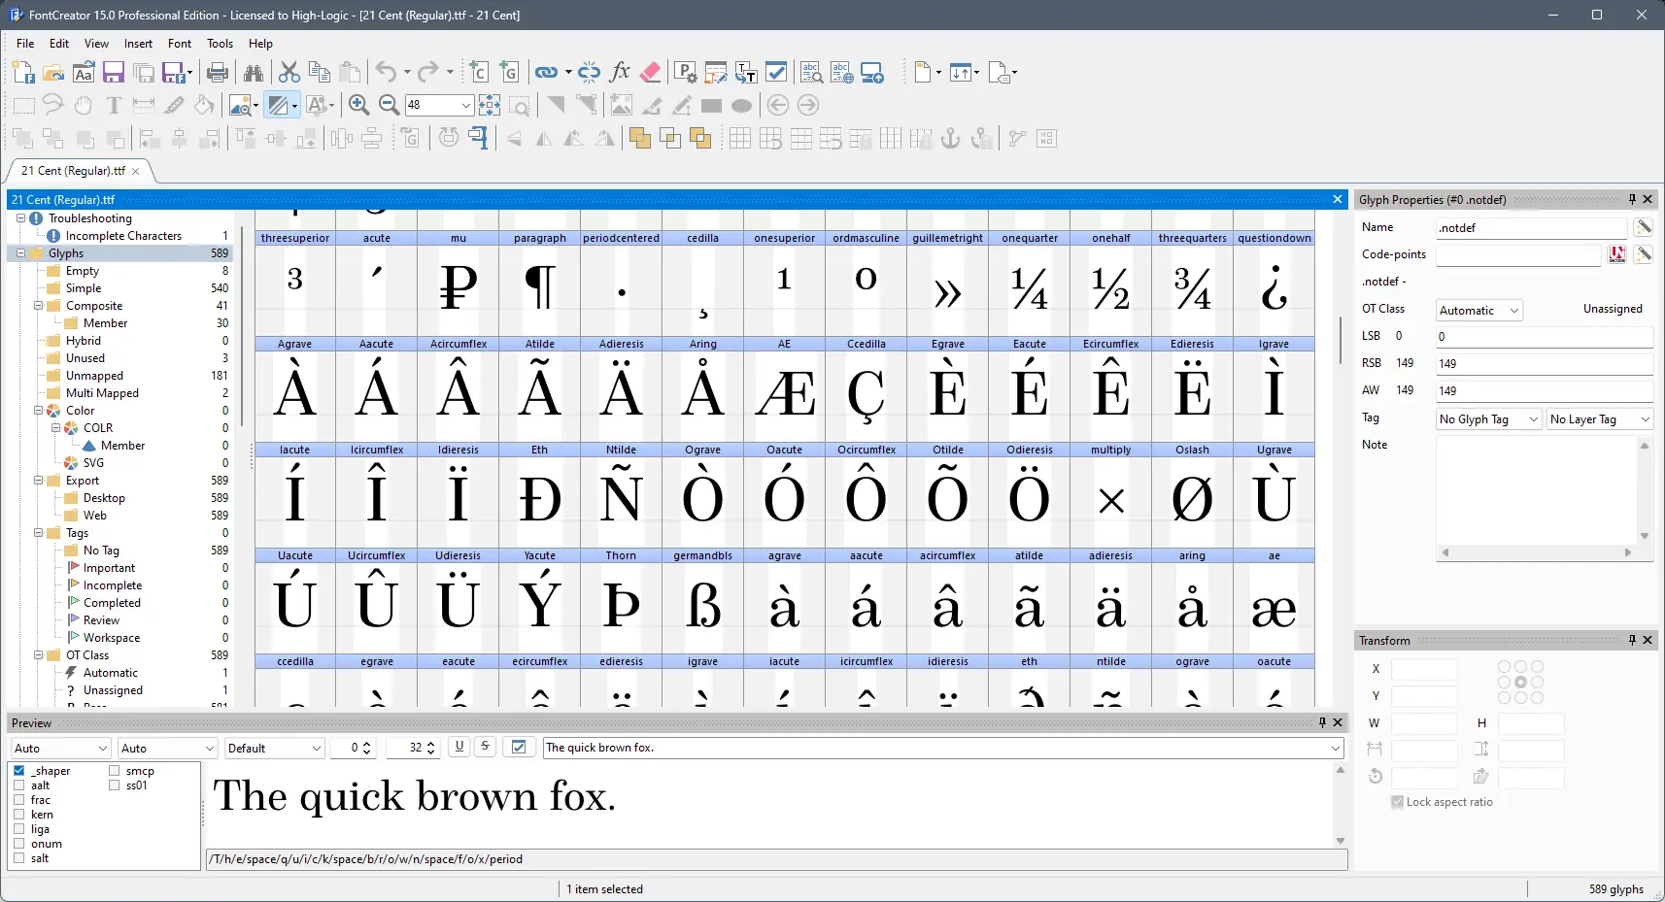Open the No Glyph Tag dropdown
This screenshot has height=902, width=1665.
pos(1488,419)
